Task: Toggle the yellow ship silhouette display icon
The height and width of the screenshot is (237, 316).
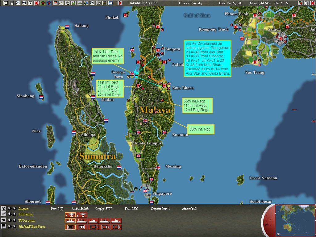Action: pos(62,3)
